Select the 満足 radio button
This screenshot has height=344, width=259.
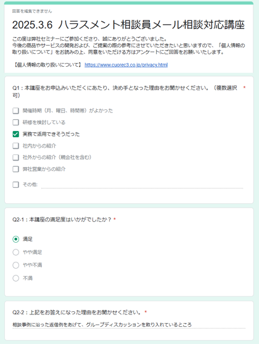pos(16,239)
